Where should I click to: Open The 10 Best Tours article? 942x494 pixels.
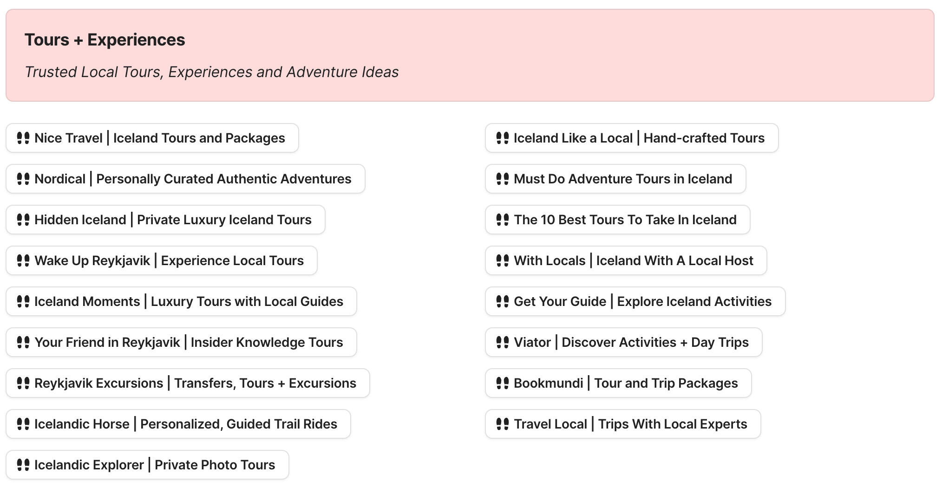[625, 220]
